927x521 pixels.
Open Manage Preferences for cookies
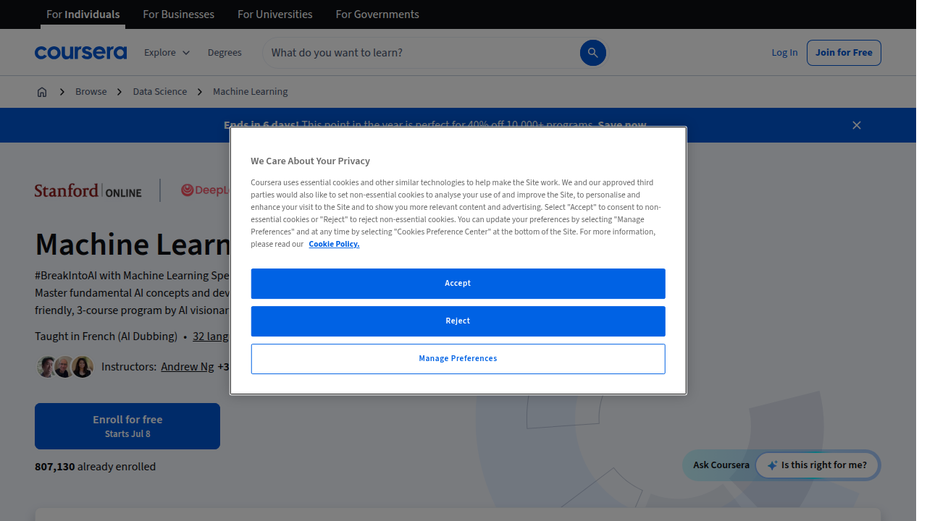pyautogui.click(x=458, y=359)
